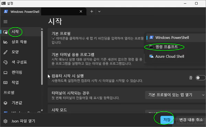Click the 모양 paintbrush icon
The image size is (206, 127).
point(5,52)
